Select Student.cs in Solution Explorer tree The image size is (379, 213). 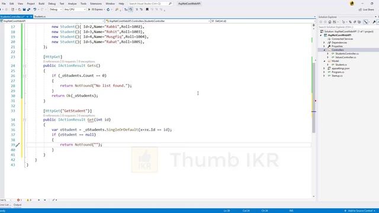coord(341,64)
